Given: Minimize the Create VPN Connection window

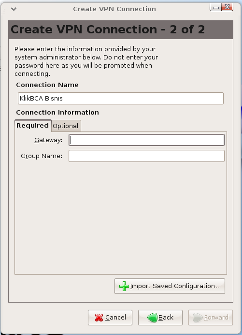Looking at the screenshot, I should click(x=216, y=7).
